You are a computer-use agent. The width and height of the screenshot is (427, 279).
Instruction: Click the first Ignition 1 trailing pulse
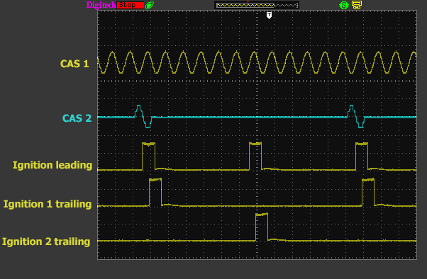[x=155, y=192]
